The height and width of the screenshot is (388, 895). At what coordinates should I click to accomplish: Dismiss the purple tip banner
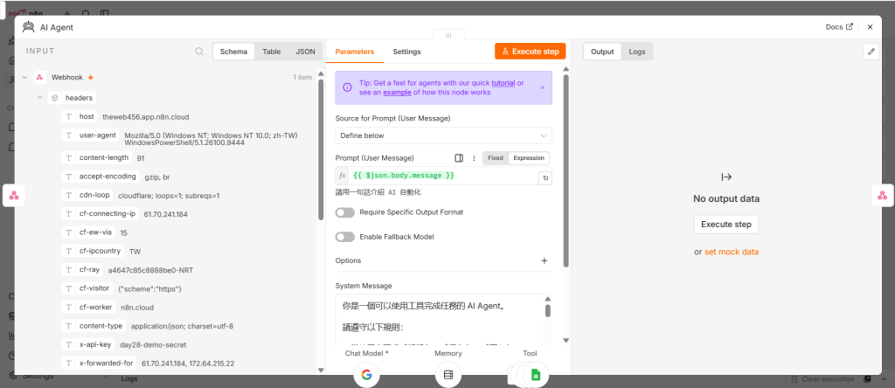click(x=542, y=88)
